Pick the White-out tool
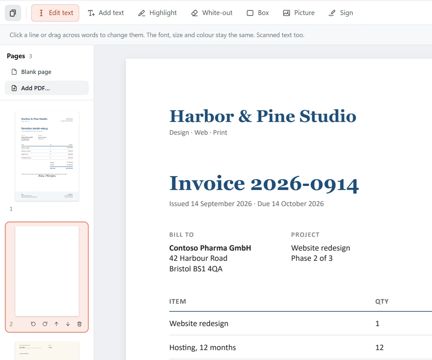The width and height of the screenshot is (432, 360). pyautogui.click(x=212, y=13)
